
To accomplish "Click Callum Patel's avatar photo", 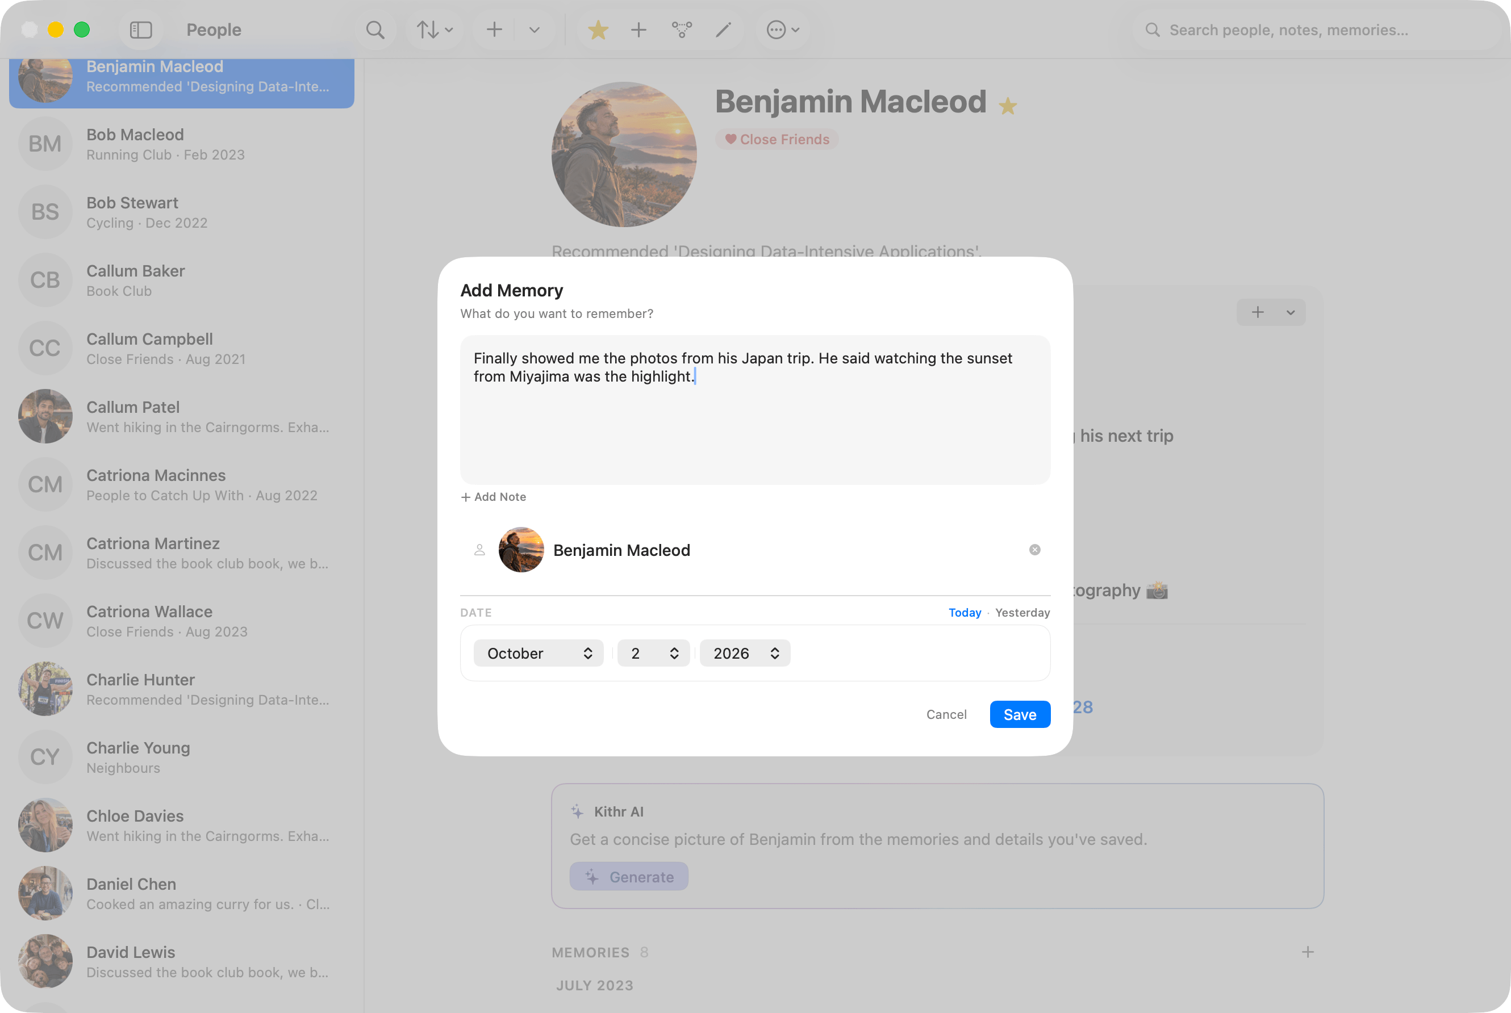I will [x=45, y=416].
